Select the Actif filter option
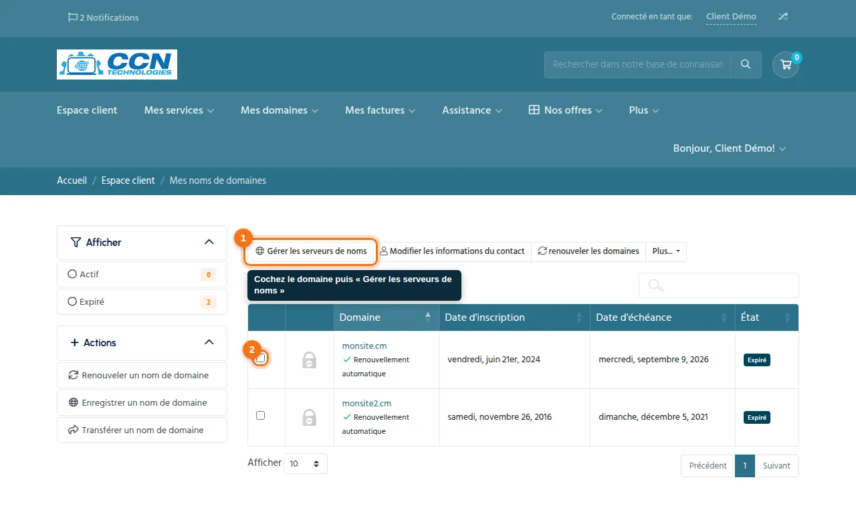This screenshot has width=856, height=508. (142, 274)
